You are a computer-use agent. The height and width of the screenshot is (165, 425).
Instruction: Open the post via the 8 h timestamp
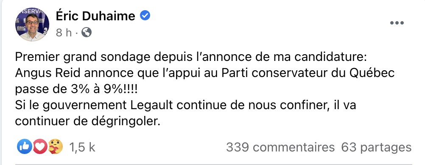[x=64, y=33]
